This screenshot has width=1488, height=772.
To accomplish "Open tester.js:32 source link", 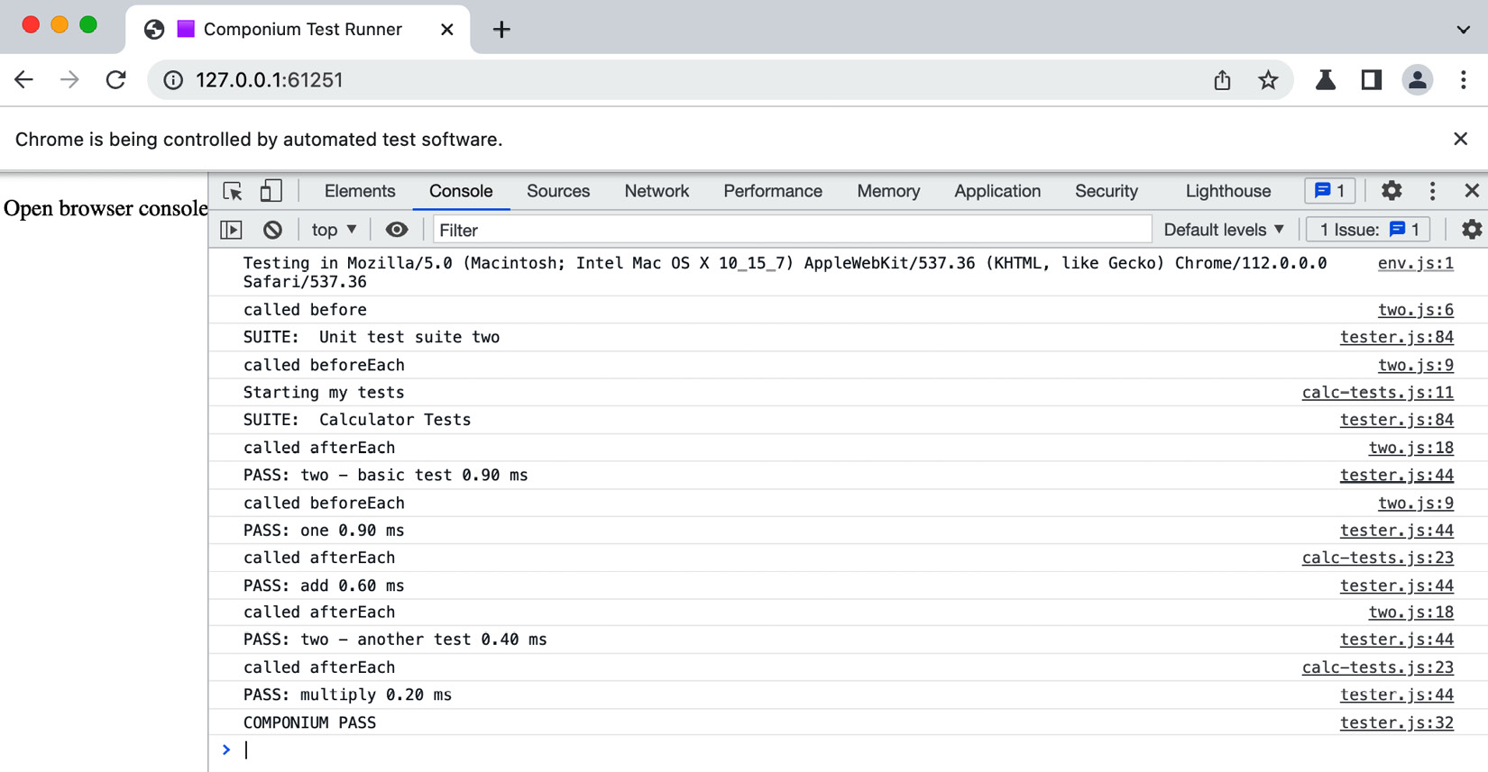I will 1396,722.
